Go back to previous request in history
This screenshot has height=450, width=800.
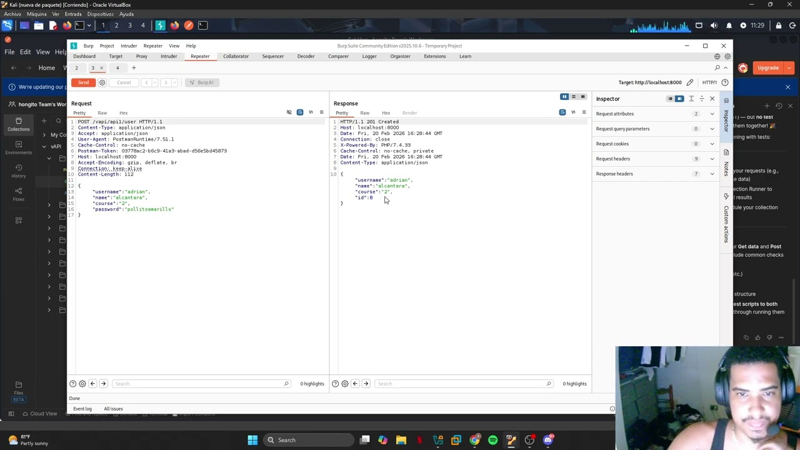pos(146,82)
